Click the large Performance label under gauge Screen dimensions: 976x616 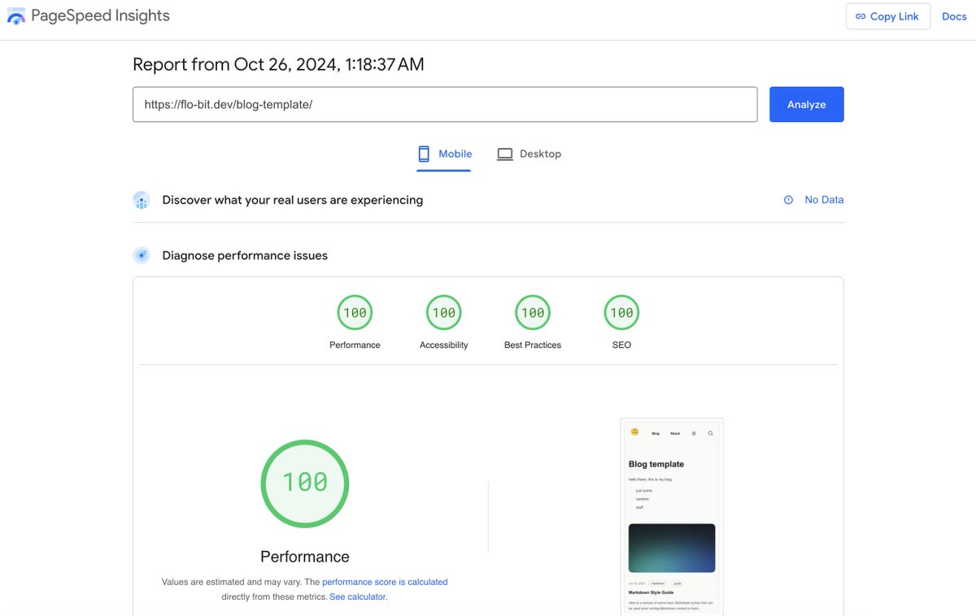pyautogui.click(x=305, y=557)
